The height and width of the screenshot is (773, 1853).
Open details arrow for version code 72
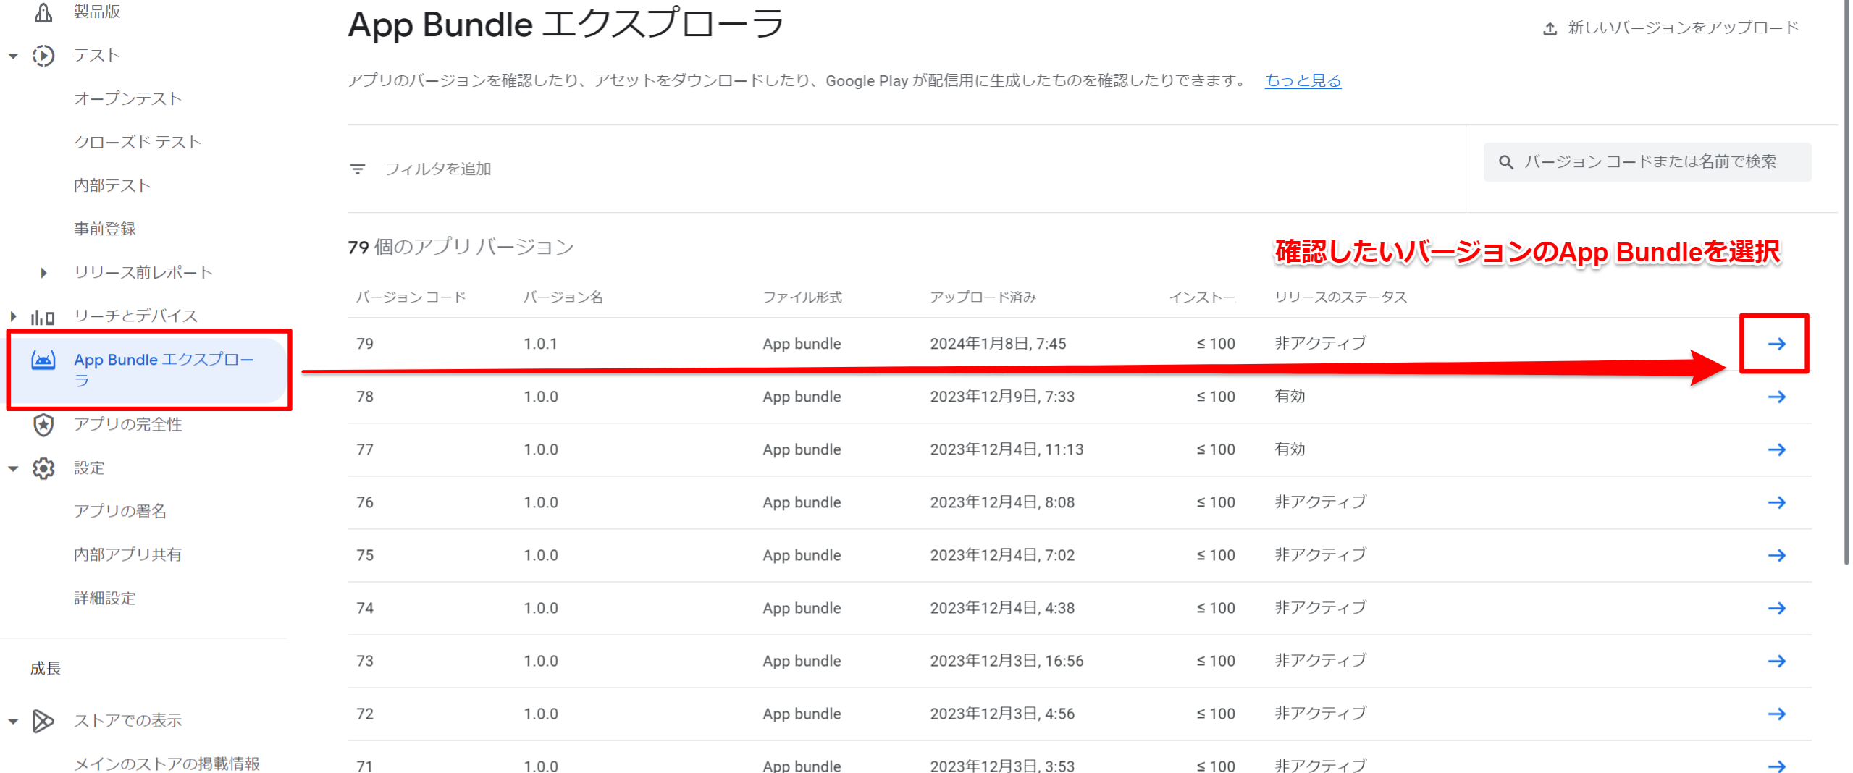[1776, 714]
